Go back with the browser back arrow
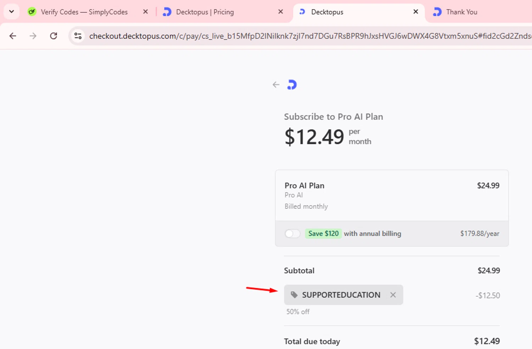Image resolution: width=532 pixels, height=349 pixels. tap(13, 36)
